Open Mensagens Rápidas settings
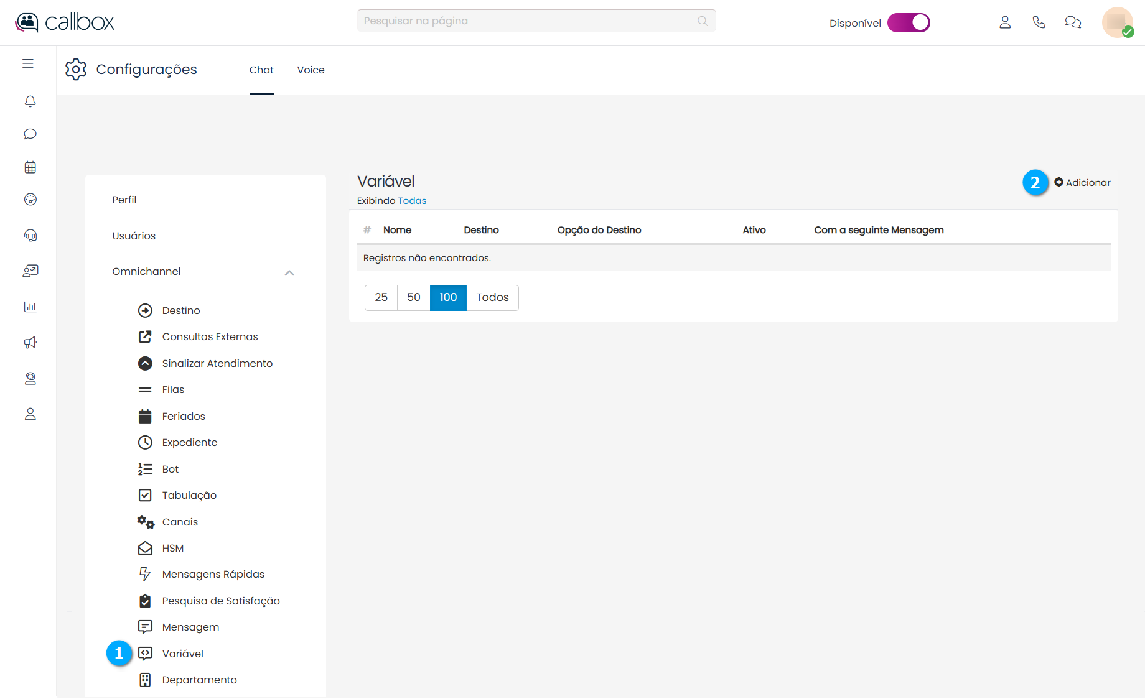 (x=213, y=574)
